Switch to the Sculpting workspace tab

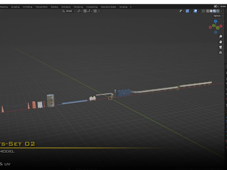[x=15, y=7]
